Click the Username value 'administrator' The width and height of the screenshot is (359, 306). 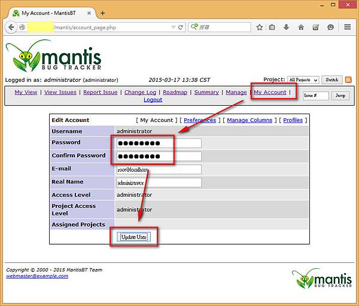click(135, 131)
